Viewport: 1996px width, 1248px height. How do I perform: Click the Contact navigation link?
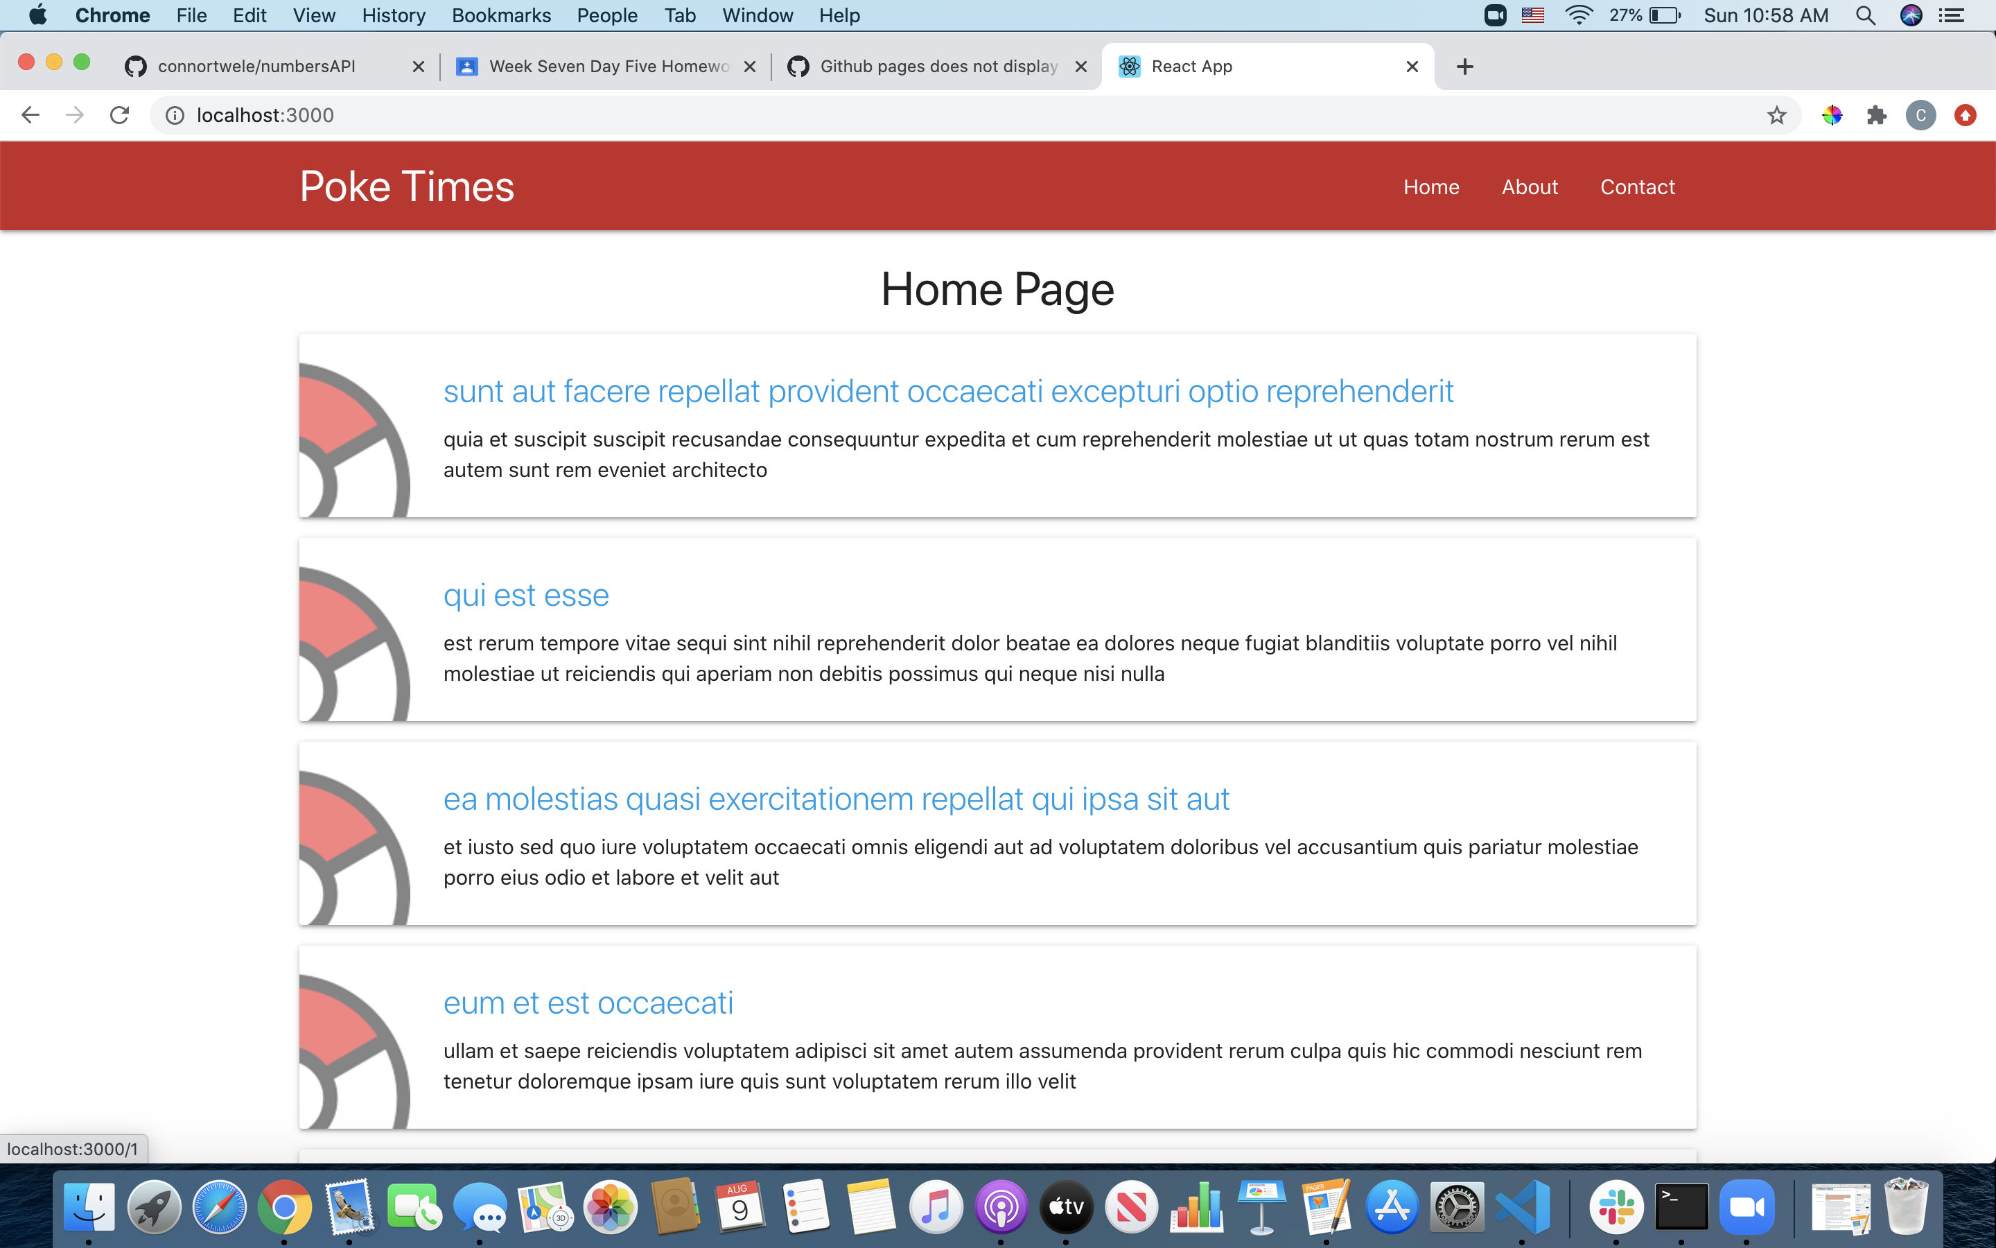click(1637, 187)
